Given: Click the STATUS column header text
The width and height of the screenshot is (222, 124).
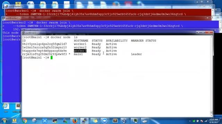Looking at the screenshot, I should 97,41.
